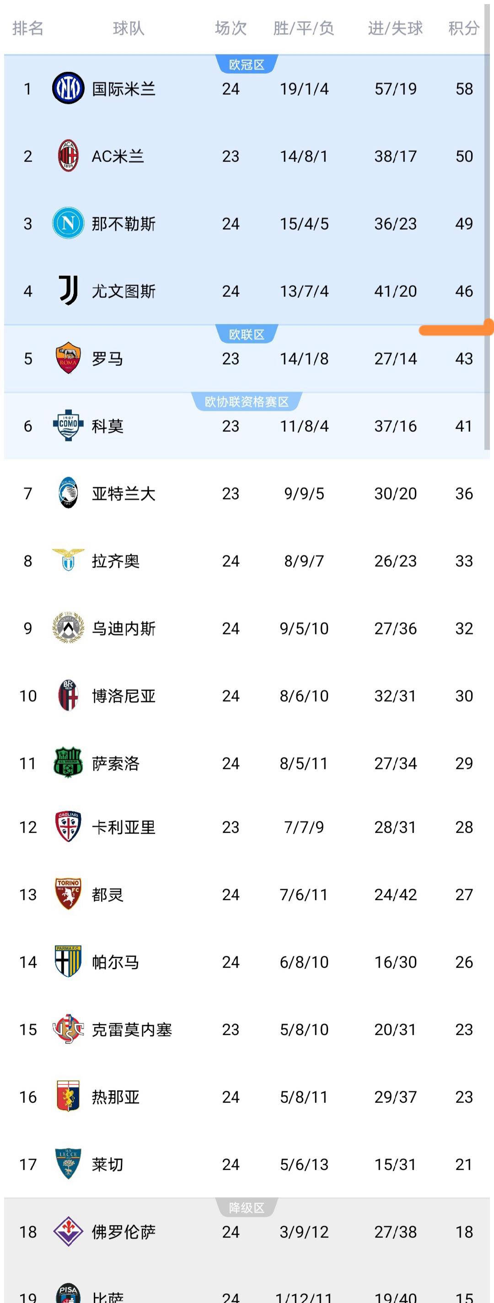Select the 欧冠区 zone label
This screenshot has width=494, height=1303.
coord(247,65)
